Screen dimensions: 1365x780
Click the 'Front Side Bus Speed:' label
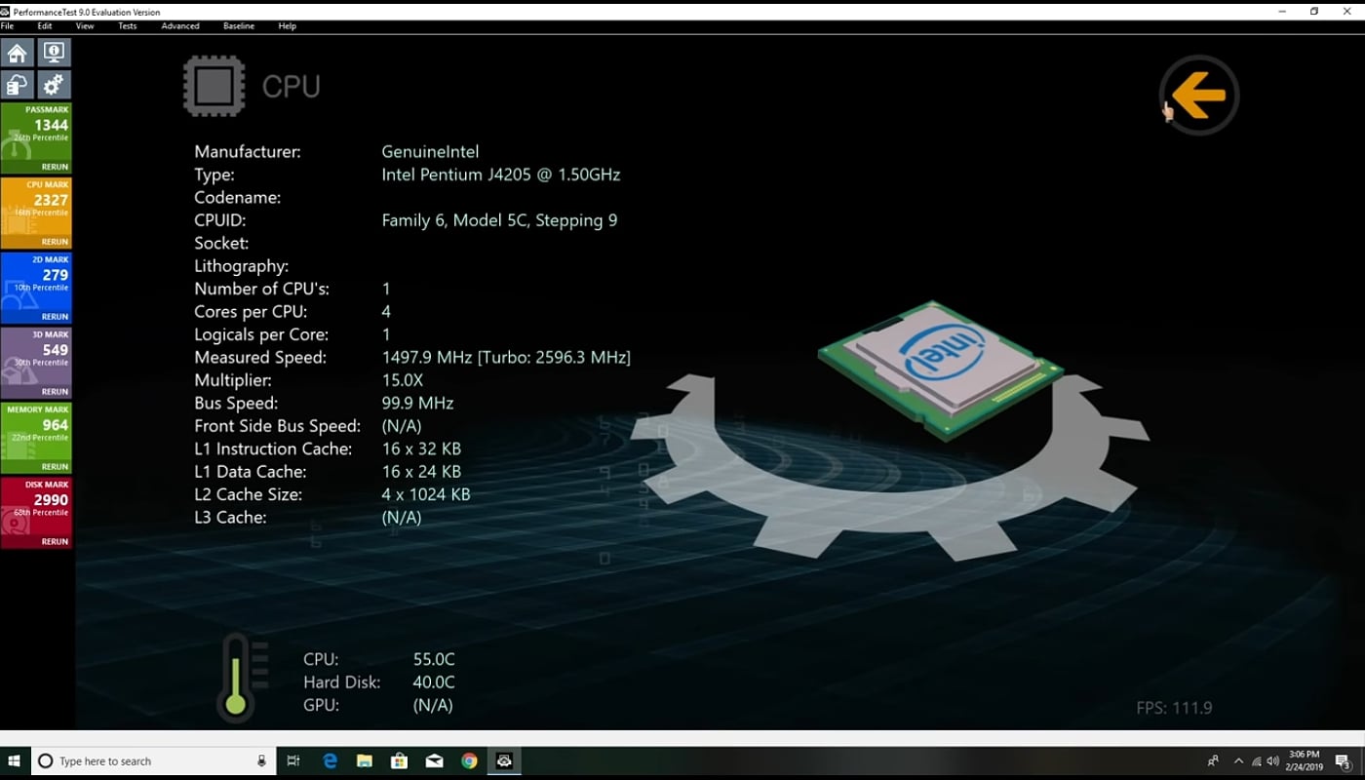pos(278,426)
